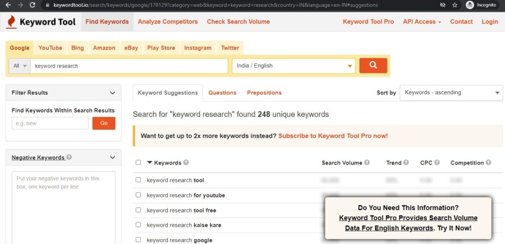Click the Login link
Screen dimensions: 505x244
tap(490, 22)
